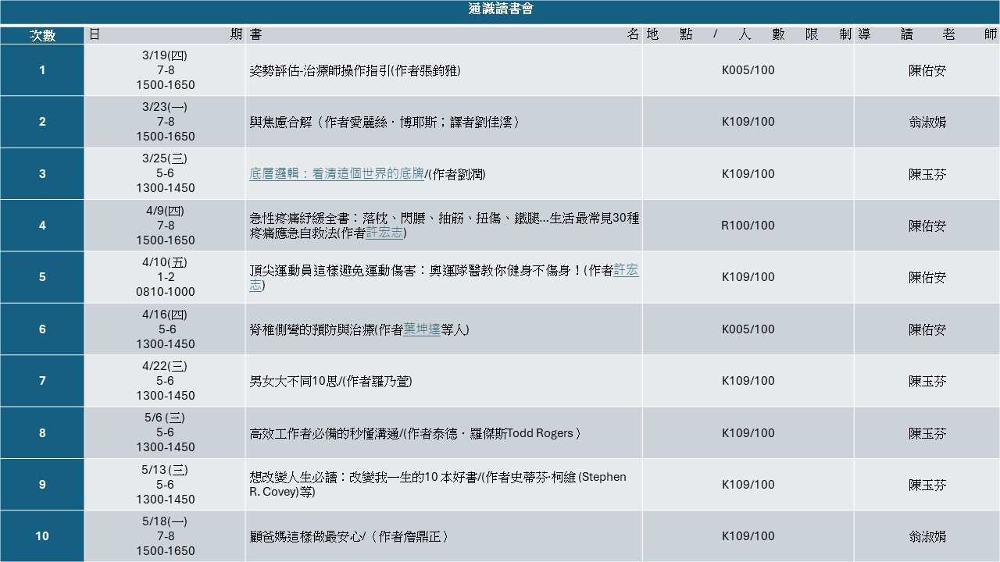
Task: Select the 通識讀書會 title bar
Action: 500,10
